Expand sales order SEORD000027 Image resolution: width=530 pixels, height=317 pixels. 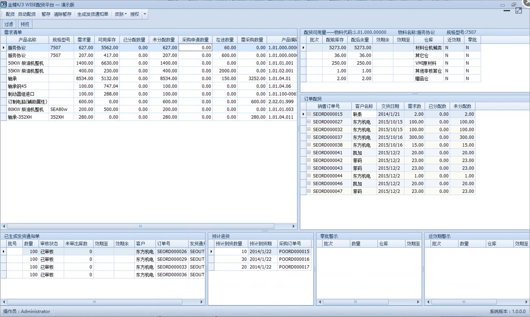pyautogui.click(x=309, y=122)
